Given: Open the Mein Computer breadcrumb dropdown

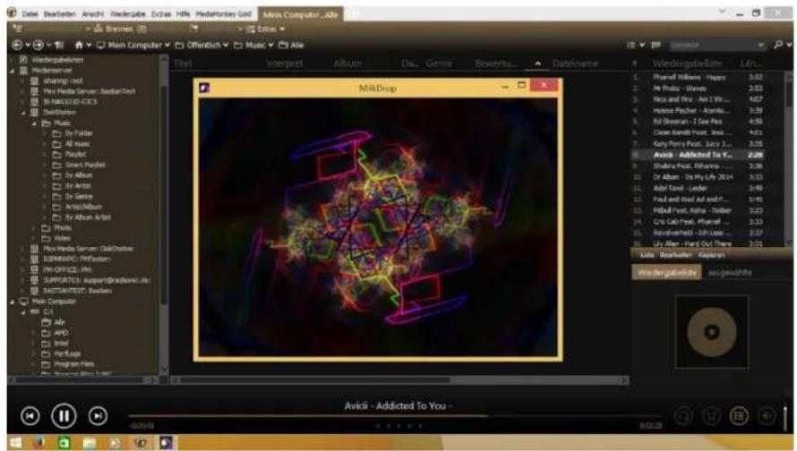Looking at the screenshot, I should click(167, 46).
